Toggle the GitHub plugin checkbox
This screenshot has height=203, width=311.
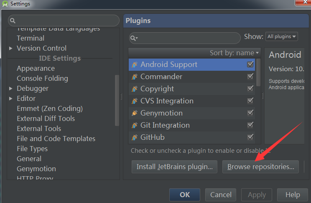[250, 137]
